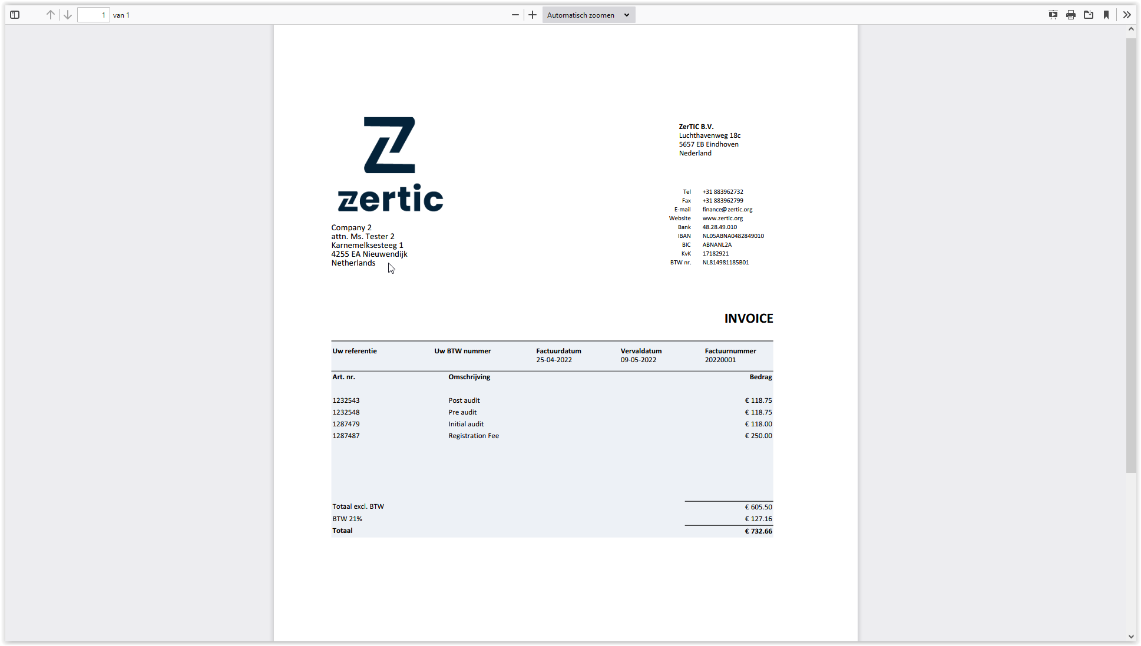Open the www.zertic.org website link

pyautogui.click(x=722, y=218)
